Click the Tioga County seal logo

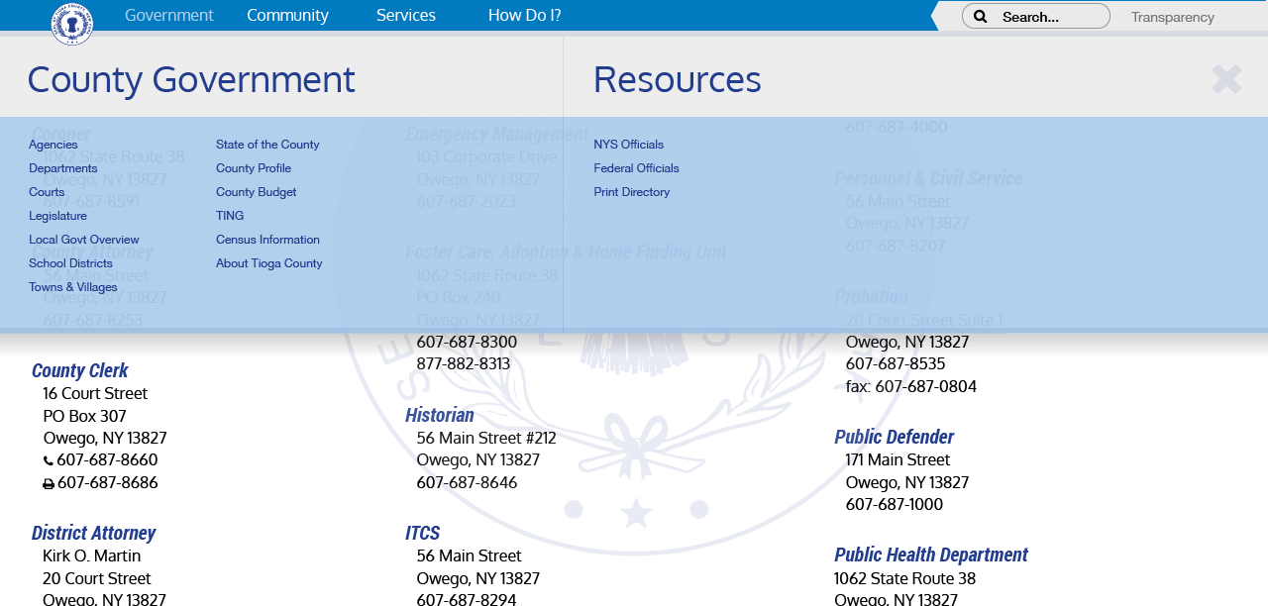72,24
